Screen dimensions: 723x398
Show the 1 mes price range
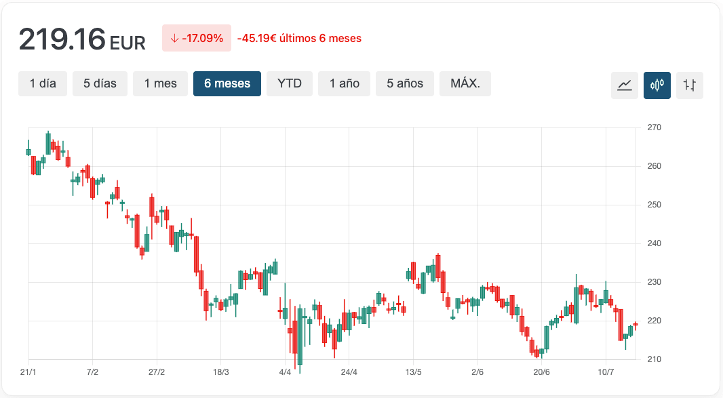160,84
